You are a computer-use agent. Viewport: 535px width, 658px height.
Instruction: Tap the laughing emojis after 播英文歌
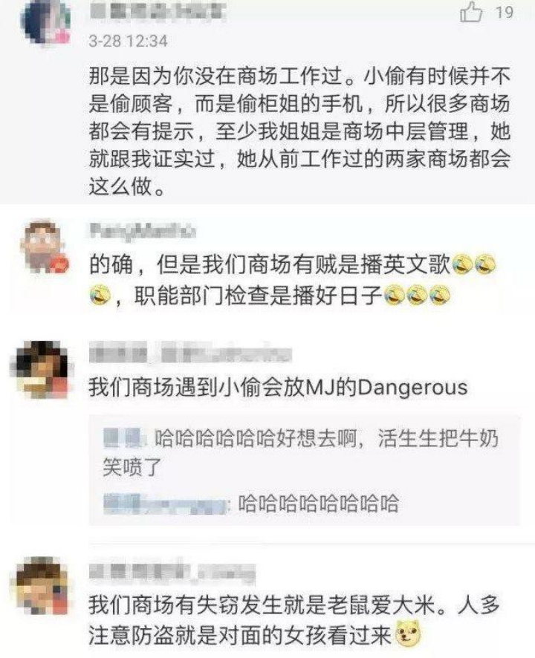(473, 264)
